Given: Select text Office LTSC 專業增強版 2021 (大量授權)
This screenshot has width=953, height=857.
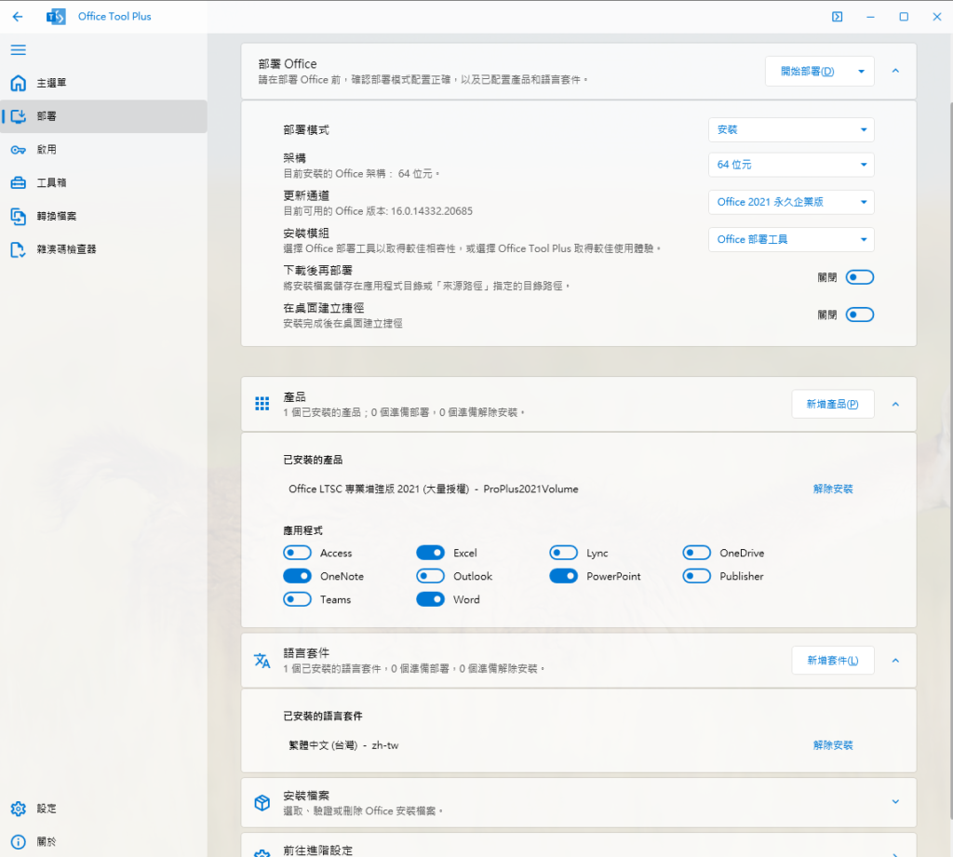Looking at the screenshot, I should pos(379,489).
